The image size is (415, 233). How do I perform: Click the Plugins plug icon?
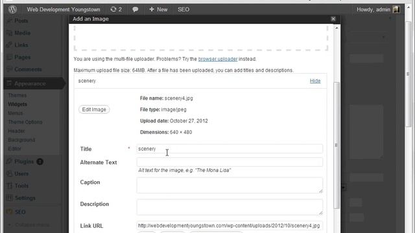pos(9,161)
